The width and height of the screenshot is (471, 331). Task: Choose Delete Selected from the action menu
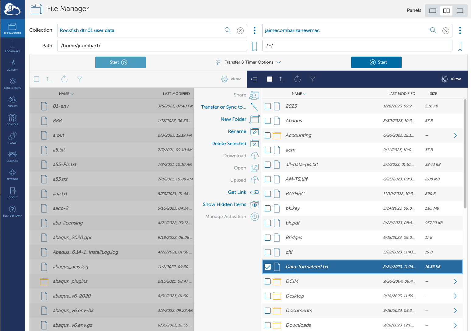click(229, 144)
